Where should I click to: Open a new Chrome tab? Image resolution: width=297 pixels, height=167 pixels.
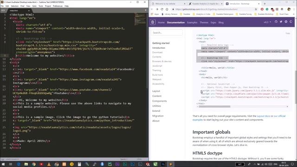click(265, 4)
